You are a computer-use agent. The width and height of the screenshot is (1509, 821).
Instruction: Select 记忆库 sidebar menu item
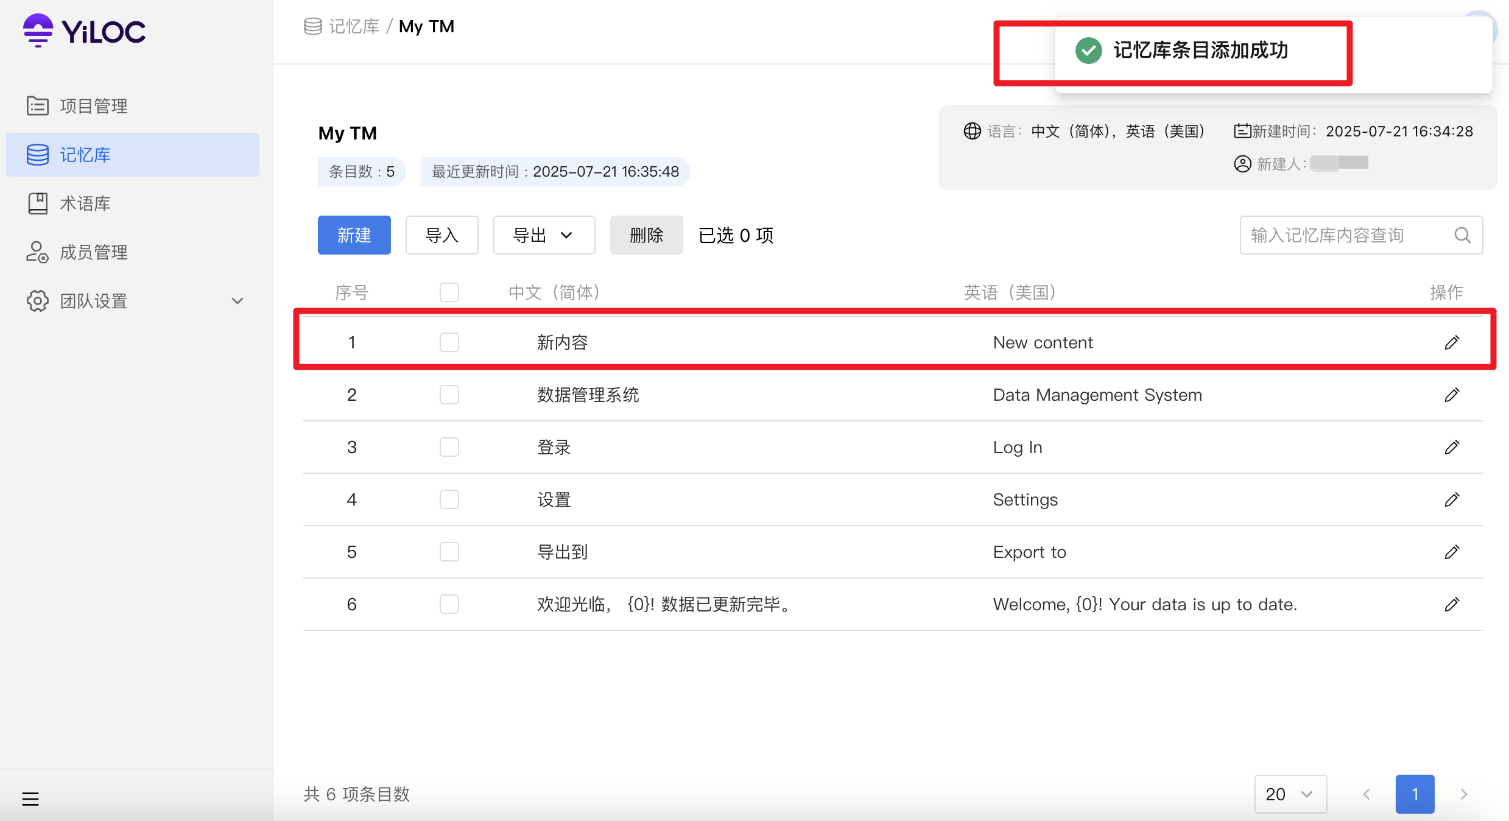(133, 155)
